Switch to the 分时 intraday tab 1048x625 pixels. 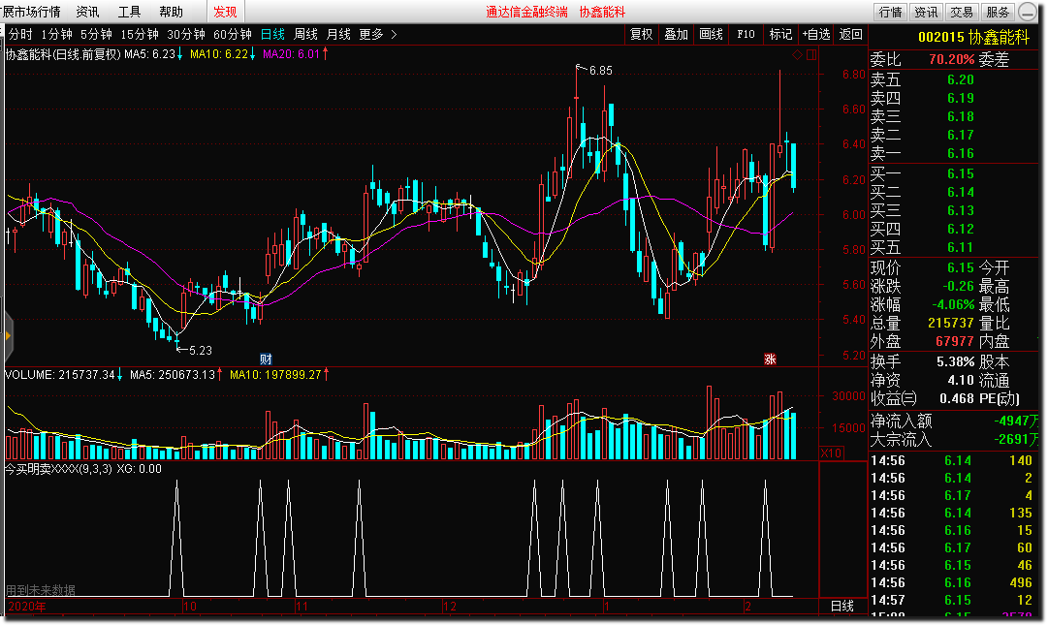coord(20,34)
